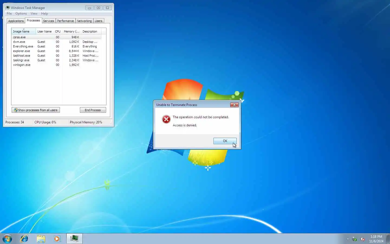Click OK in the Unable to Terminate Process dialog
Screen dimensions: 390x244
(x=225, y=141)
